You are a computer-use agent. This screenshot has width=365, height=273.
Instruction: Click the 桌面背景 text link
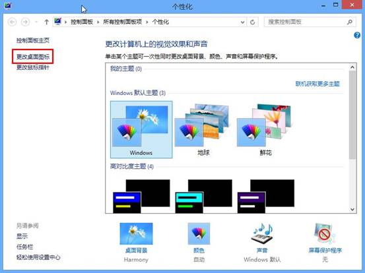click(x=136, y=251)
